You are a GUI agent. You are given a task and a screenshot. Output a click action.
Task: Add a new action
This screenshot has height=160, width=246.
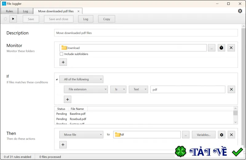[63, 145]
